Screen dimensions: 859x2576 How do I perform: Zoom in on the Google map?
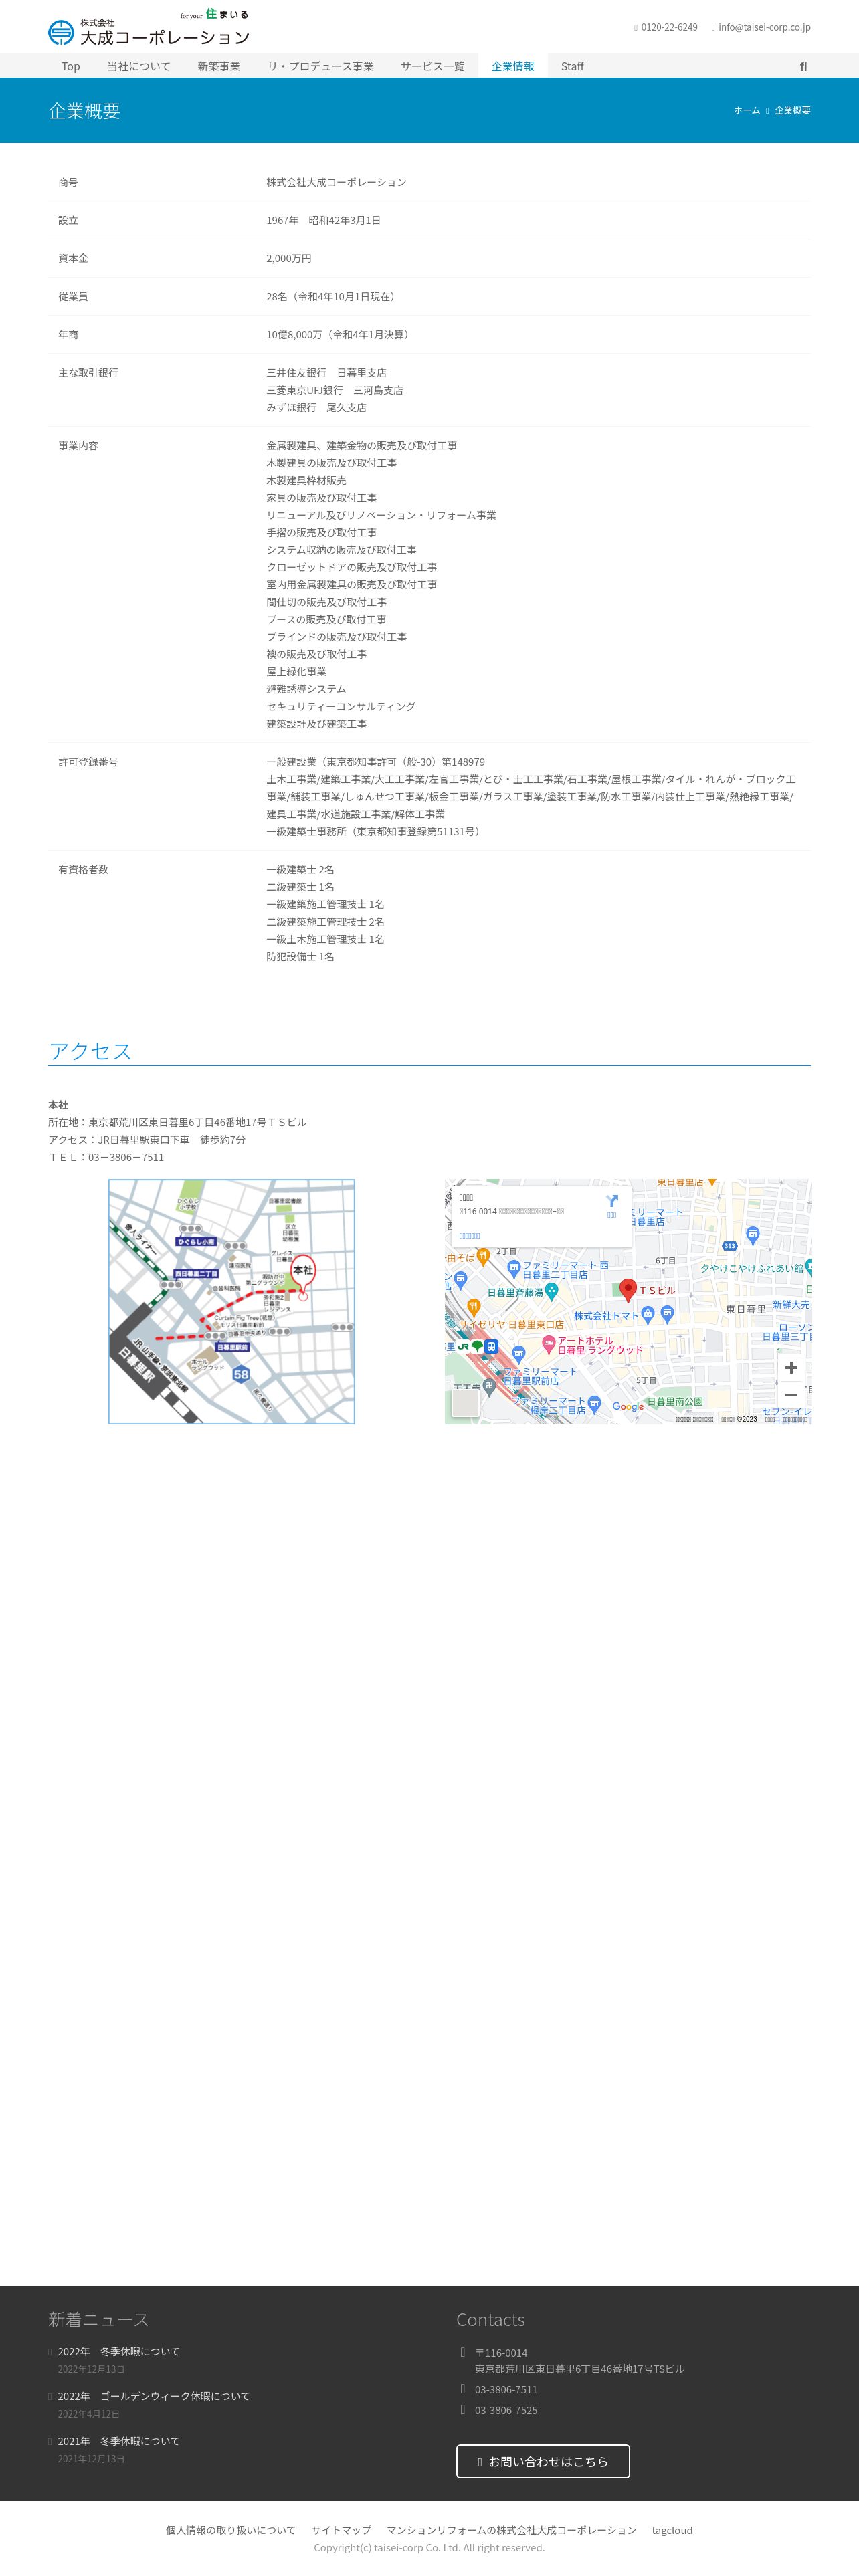pos(791,1367)
